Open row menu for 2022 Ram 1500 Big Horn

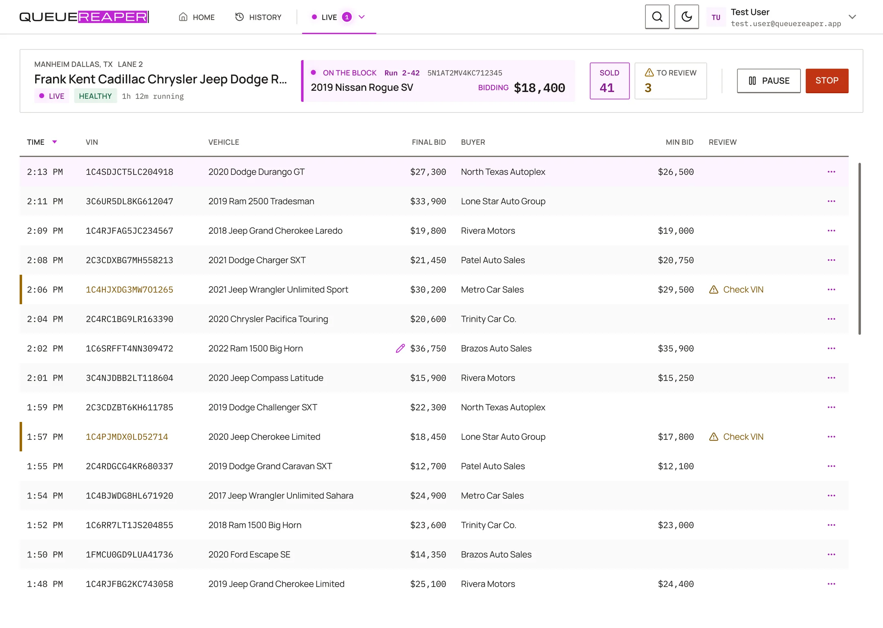coord(831,348)
